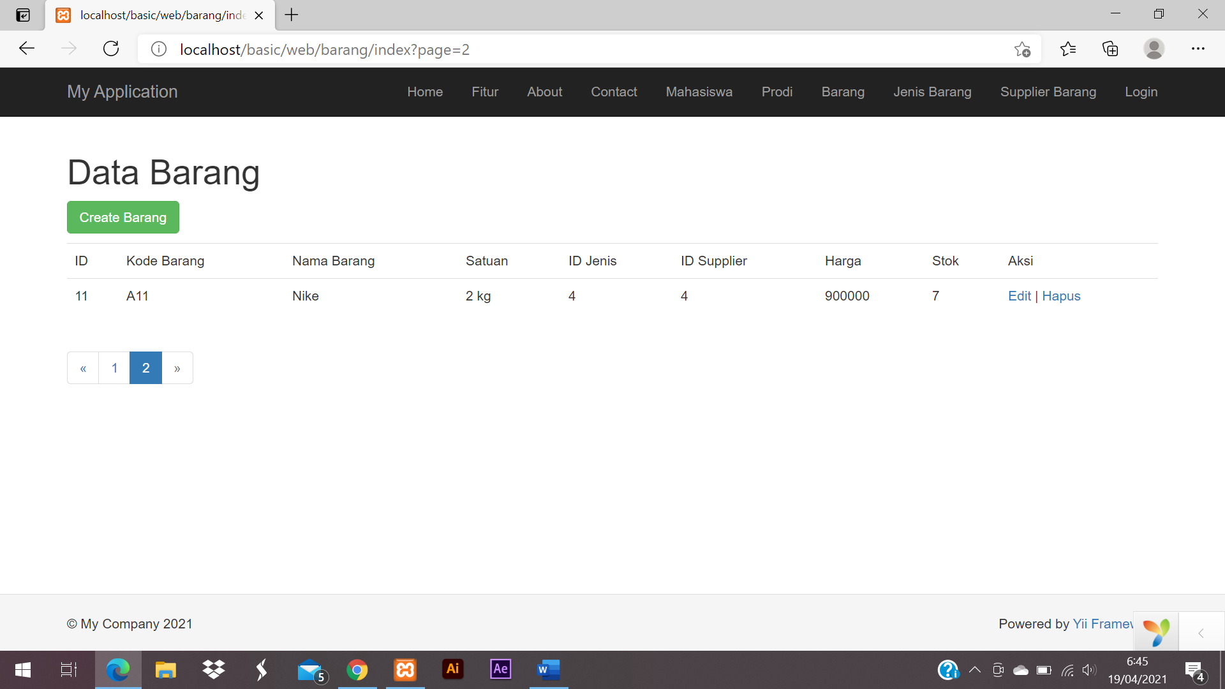Open the site information icon in the address bar
This screenshot has width=1225, height=689.
coord(159,49)
